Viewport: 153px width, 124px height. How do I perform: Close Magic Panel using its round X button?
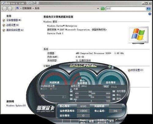pos(112,67)
